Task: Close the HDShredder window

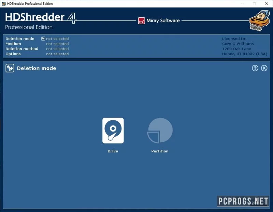Action: pos(267,4)
